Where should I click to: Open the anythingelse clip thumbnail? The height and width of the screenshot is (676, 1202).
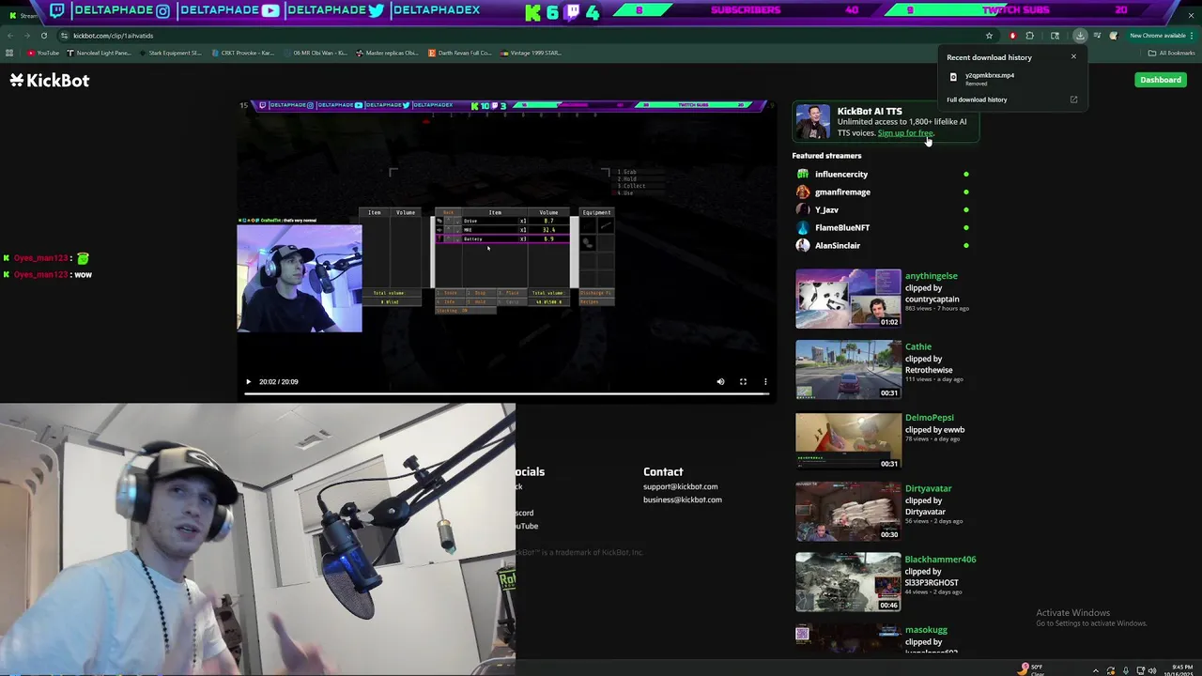[x=848, y=299]
